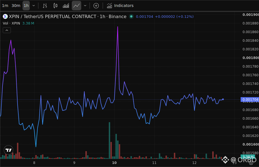
Task: Switch to the 30m timeframe
Action: [16, 6]
